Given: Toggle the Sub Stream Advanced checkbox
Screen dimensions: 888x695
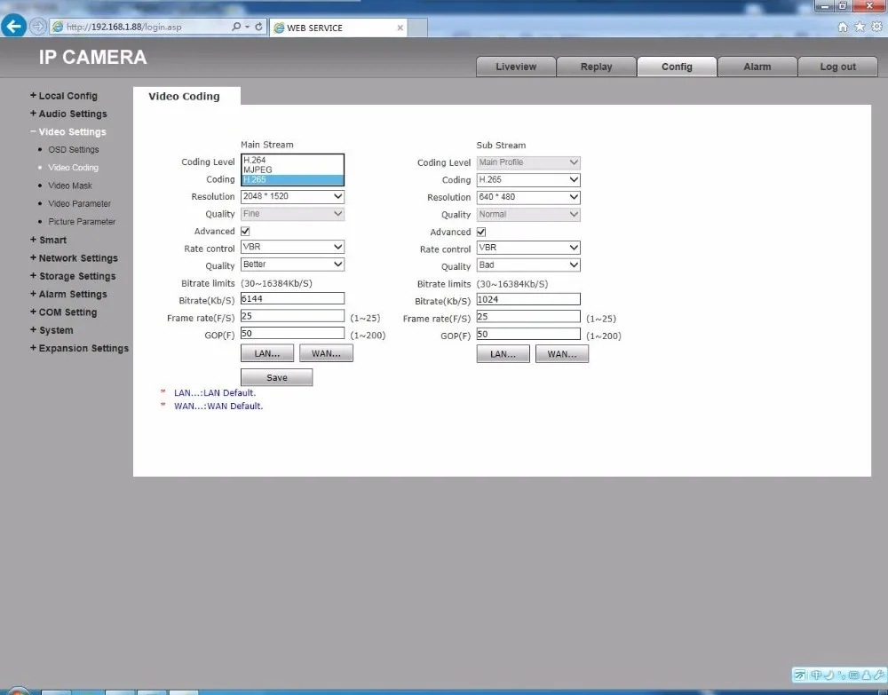Looking at the screenshot, I should [x=481, y=232].
